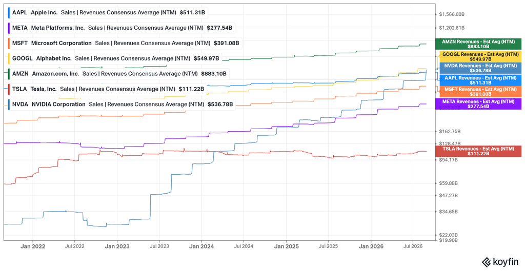Click the yellow color bar beside GOOGL legend

point(8,58)
